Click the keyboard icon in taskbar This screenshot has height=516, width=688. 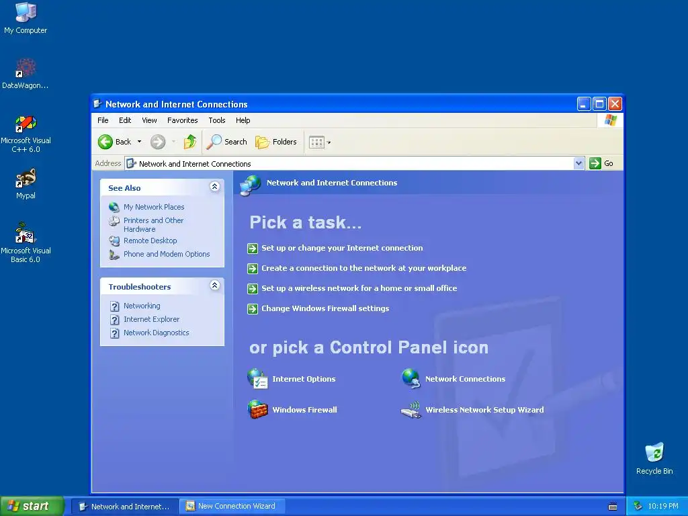pos(613,507)
